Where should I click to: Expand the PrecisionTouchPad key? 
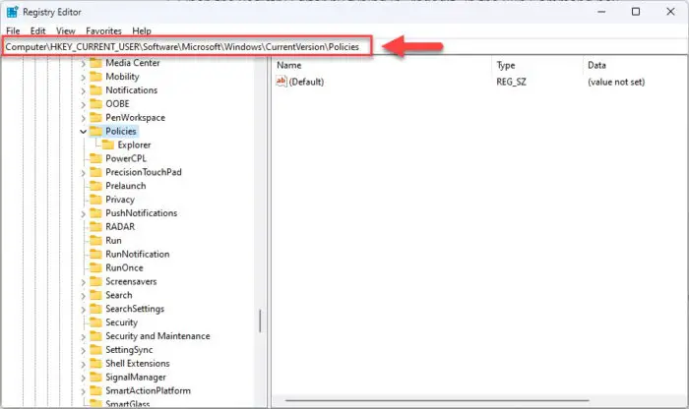point(83,173)
